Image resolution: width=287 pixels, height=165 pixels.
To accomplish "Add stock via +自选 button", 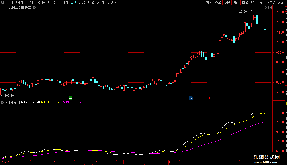I will [x=272, y=2].
